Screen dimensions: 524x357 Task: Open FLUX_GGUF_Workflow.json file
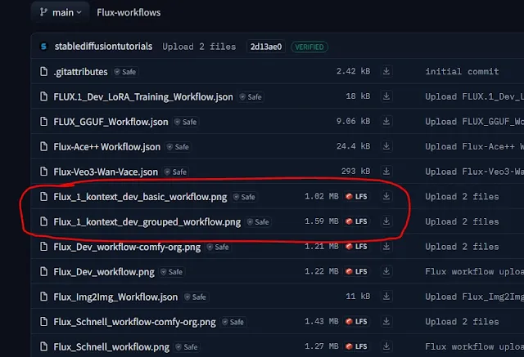coord(111,122)
